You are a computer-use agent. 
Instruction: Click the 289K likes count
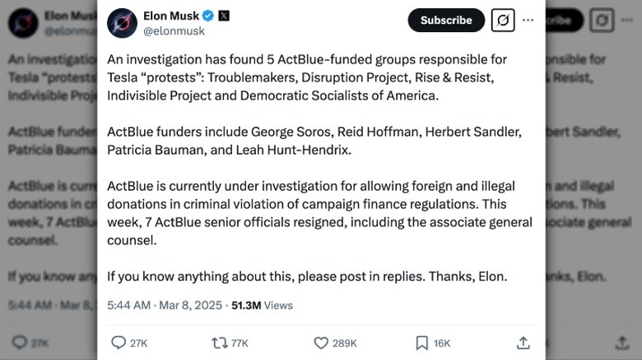point(344,343)
